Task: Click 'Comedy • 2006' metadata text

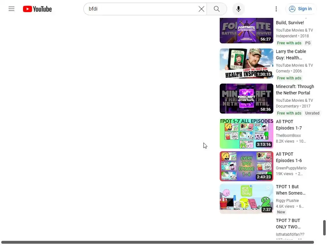Action: [289, 71]
